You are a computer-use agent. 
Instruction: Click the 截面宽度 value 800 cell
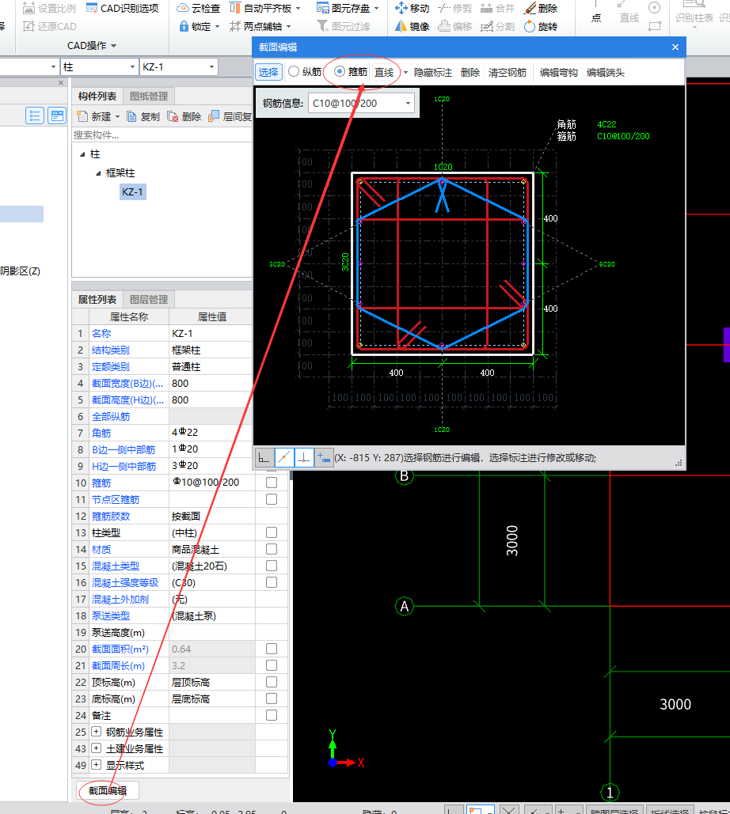point(211,383)
